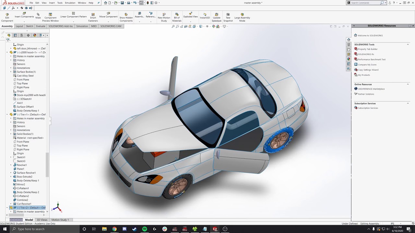
Task: Open the Insert menu
Action: (52, 3)
